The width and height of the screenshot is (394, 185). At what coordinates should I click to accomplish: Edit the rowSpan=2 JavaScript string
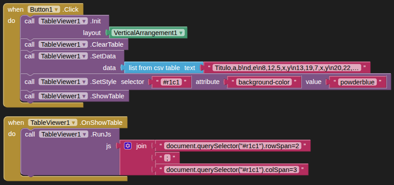tap(233, 146)
